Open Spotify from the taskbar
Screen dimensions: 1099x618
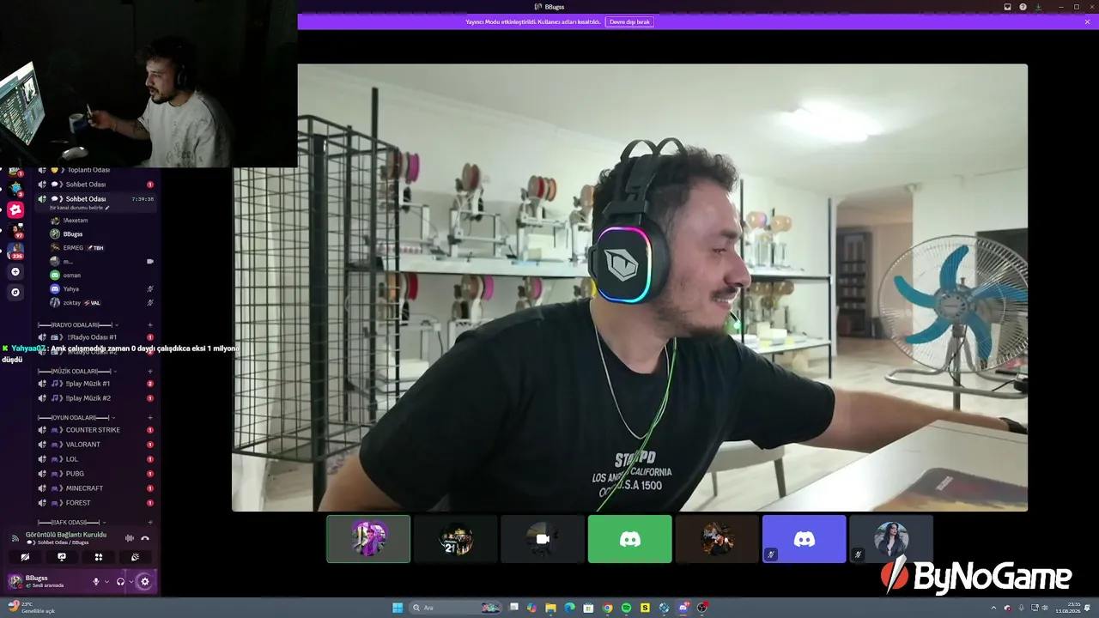tap(626, 608)
